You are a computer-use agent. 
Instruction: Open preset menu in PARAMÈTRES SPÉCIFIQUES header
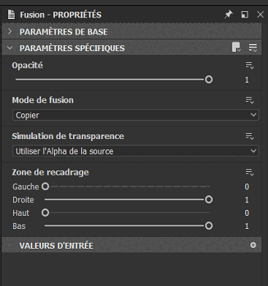click(x=236, y=48)
